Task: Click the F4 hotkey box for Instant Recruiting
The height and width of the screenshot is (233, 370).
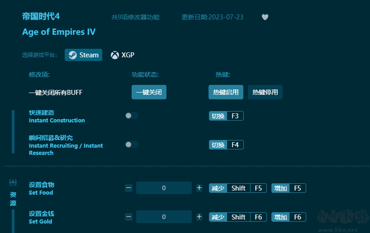Action: click(x=226, y=144)
